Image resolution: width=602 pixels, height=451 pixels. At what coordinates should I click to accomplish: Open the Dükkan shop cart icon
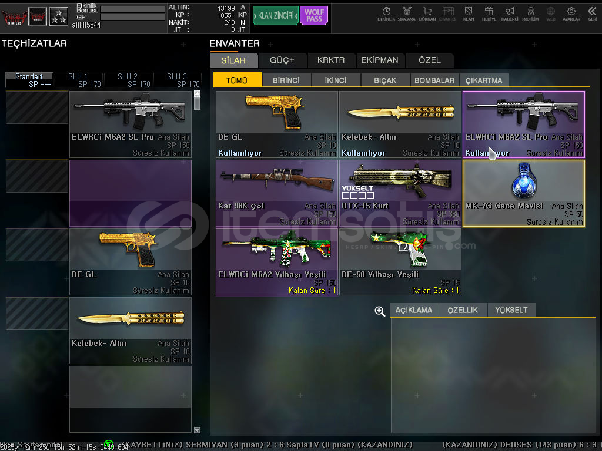pos(427,14)
